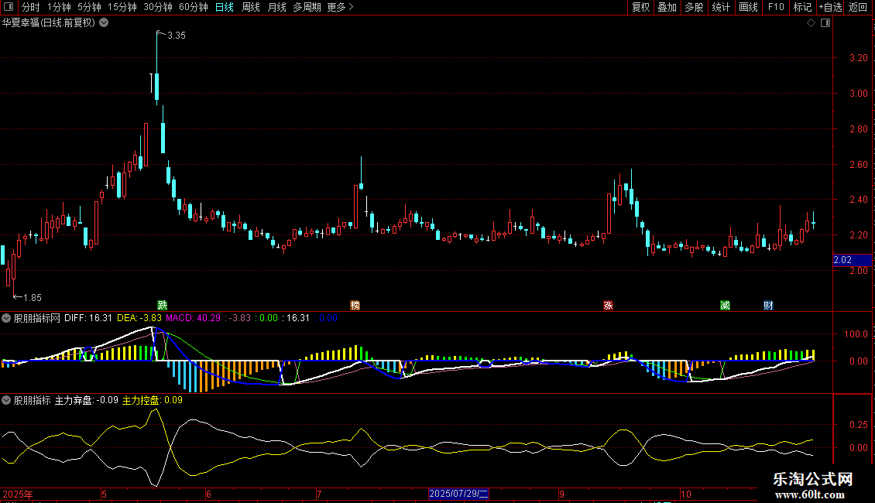Click the 2025/07/29 date marker on timeline
Image resolution: width=875 pixels, height=503 pixels.
(459, 494)
